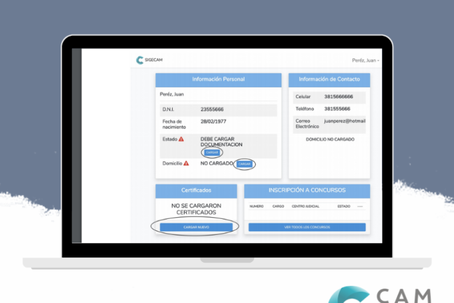Click the Certificados panel header
This screenshot has width=454, height=303.
[x=196, y=191]
